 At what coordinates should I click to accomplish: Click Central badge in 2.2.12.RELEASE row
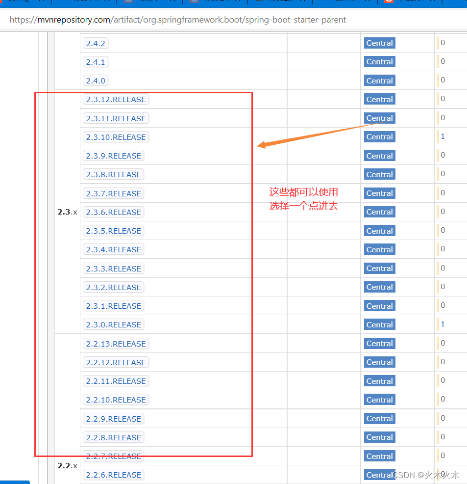[x=379, y=362]
